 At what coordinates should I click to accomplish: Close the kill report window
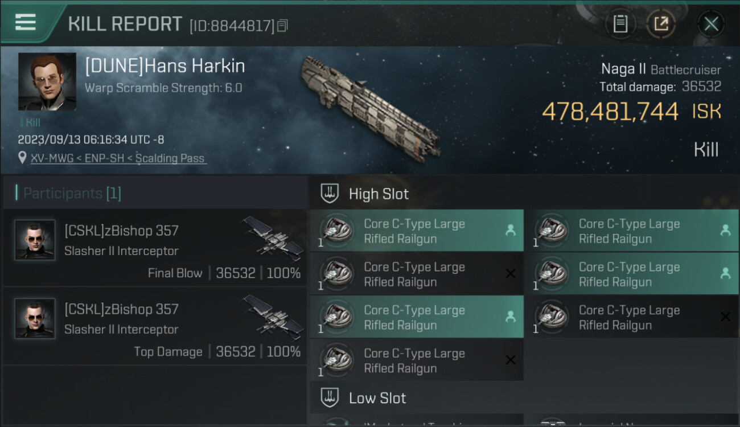[x=711, y=24]
